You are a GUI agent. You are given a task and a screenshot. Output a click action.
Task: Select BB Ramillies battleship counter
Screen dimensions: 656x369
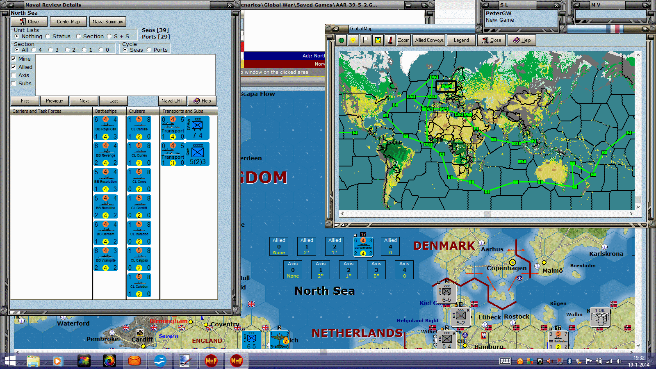(106, 207)
